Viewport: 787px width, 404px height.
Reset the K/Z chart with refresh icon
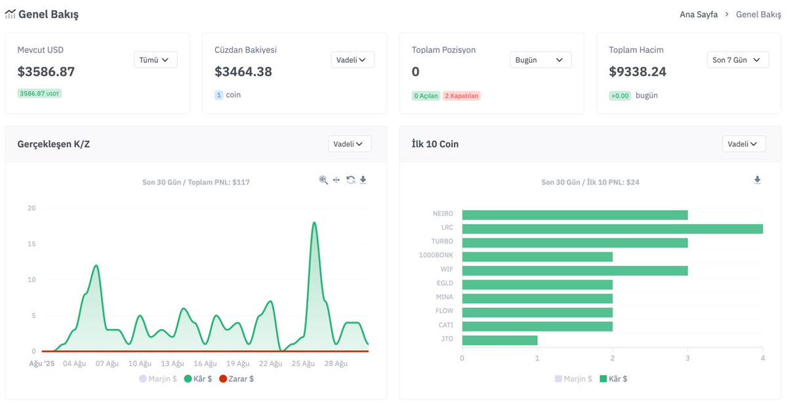[x=351, y=180]
